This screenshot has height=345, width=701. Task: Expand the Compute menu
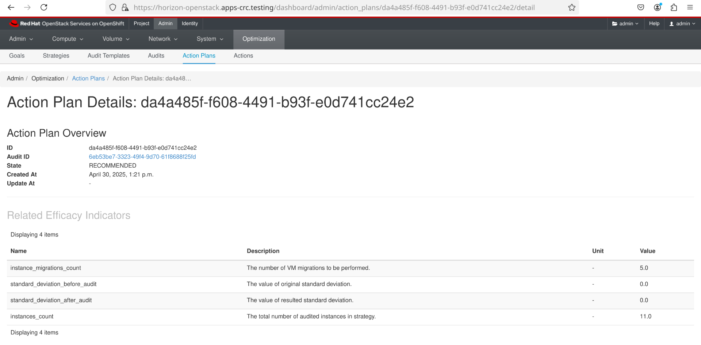pyautogui.click(x=68, y=39)
